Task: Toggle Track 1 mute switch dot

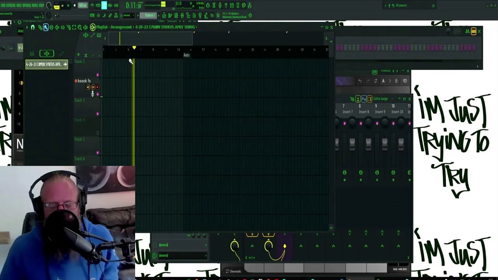Action: tap(97, 75)
